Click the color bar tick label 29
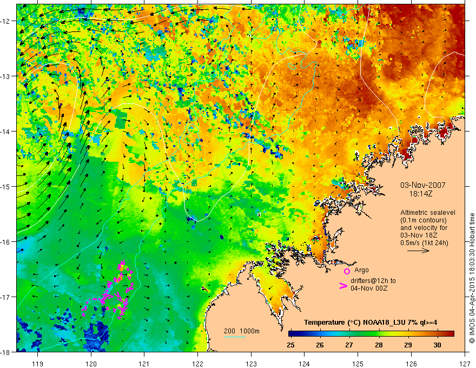Screen dimensions: 476x368 click(408, 345)
